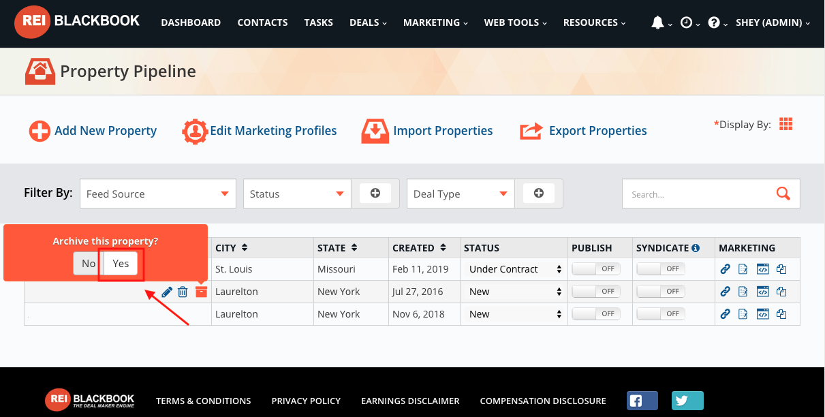Change the Under Contract status dropdown

click(x=514, y=269)
